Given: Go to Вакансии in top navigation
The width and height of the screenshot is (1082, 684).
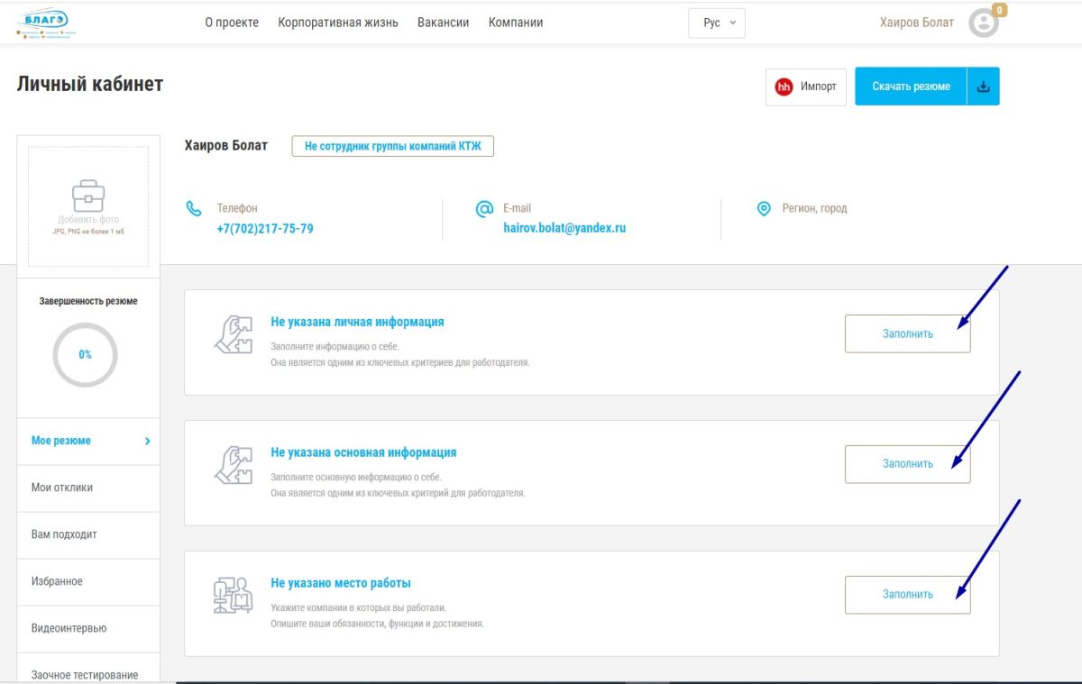Looking at the screenshot, I should click(444, 23).
